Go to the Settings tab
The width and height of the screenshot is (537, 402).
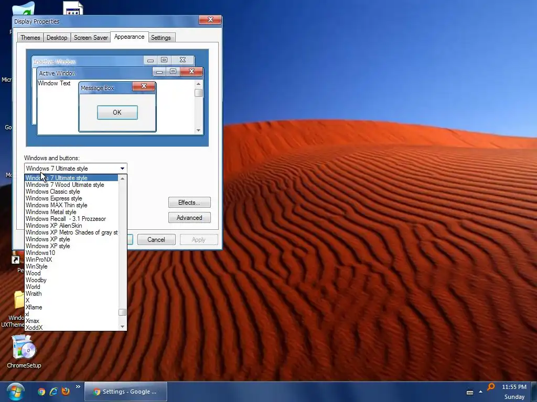[161, 38]
